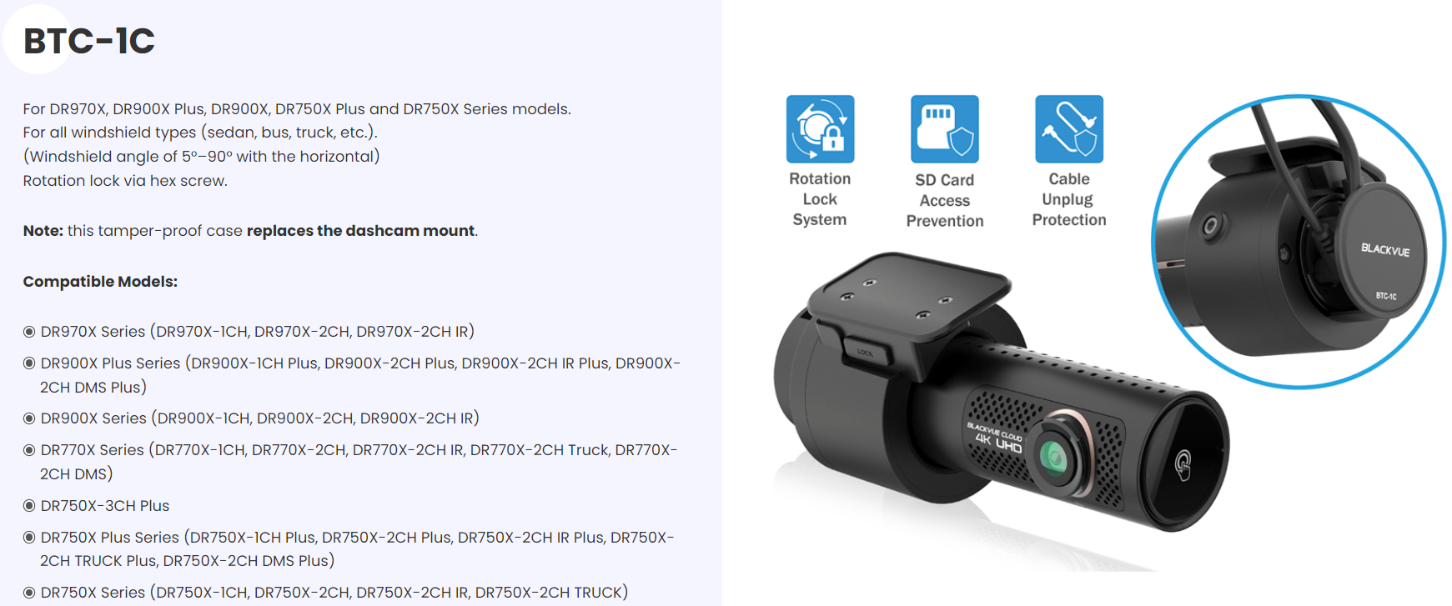Viewport: 1452px width, 606px height.
Task: Select the DR900X Plus Series bullet
Action: coord(29,363)
